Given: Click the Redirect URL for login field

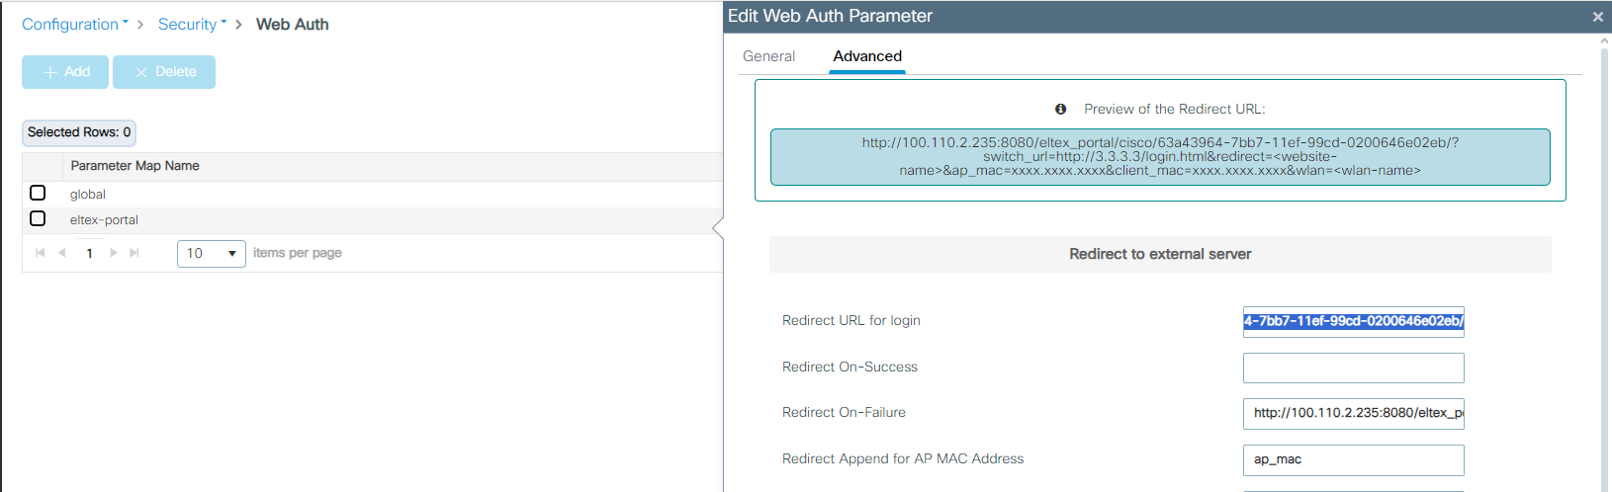Looking at the screenshot, I should [1353, 321].
